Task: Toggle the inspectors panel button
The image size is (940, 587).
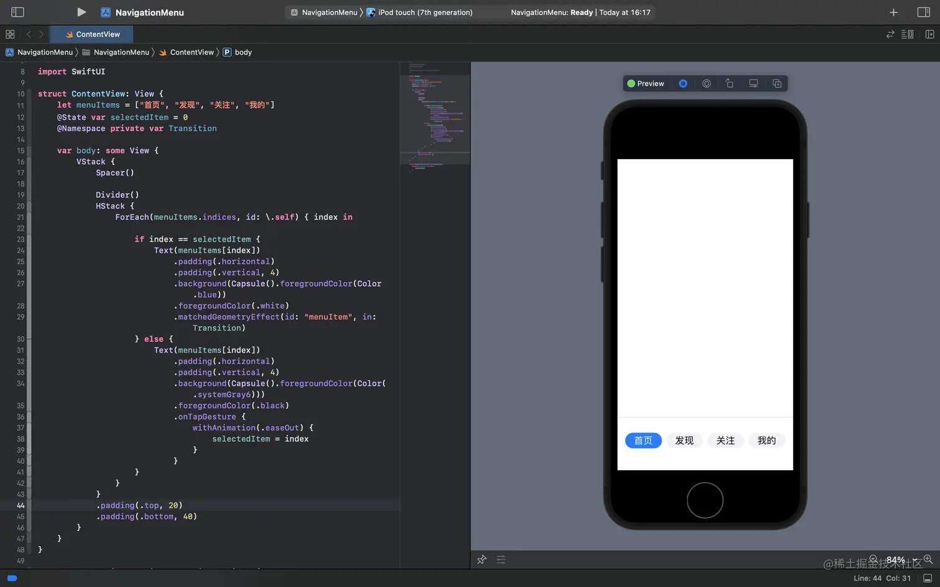Action: [923, 12]
